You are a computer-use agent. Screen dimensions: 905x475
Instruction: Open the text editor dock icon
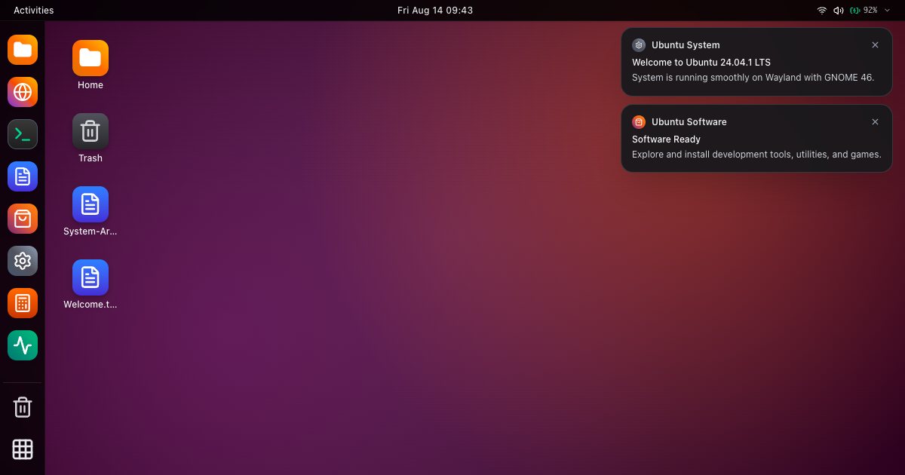pyautogui.click(x=23, y=176)
